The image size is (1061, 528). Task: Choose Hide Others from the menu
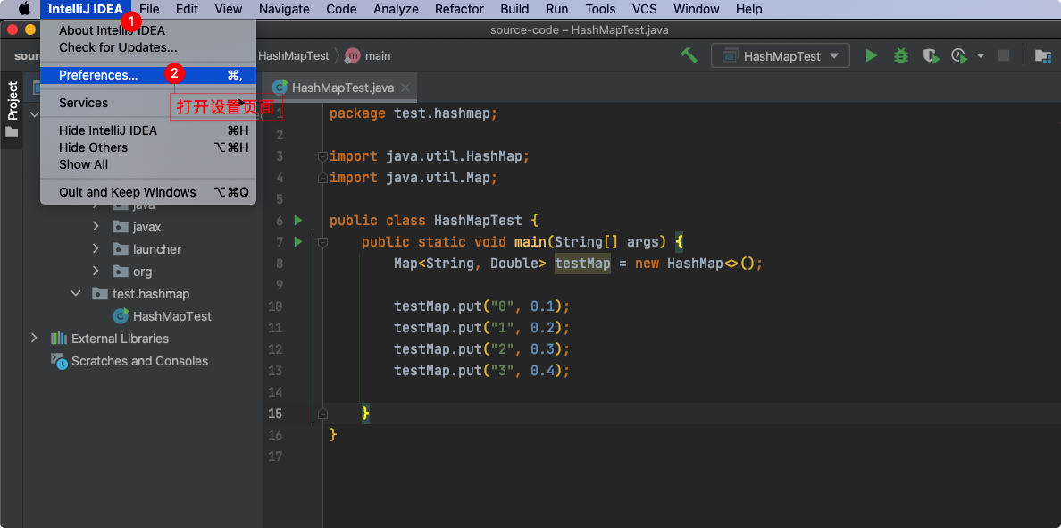click(148, 147)
